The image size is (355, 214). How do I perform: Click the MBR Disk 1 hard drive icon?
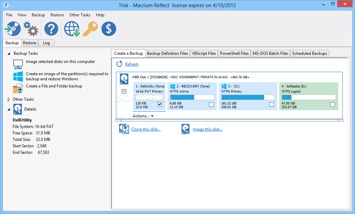pos(124,79)
